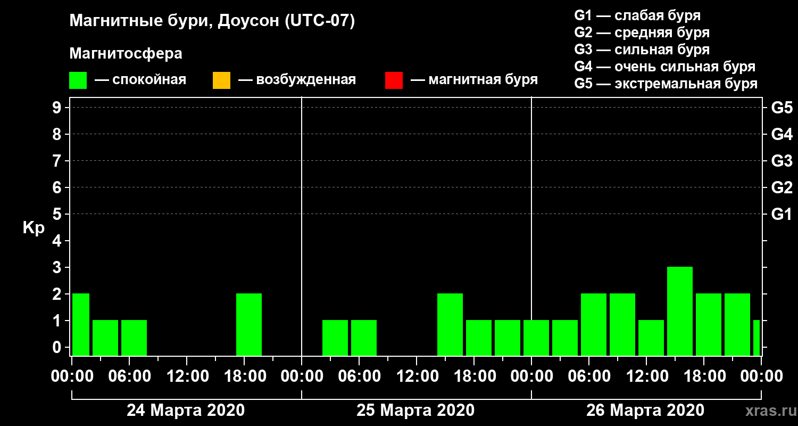Click the '06:00' time label under 25 March
This screenshot has height=426, width=798.
[359, 376]
